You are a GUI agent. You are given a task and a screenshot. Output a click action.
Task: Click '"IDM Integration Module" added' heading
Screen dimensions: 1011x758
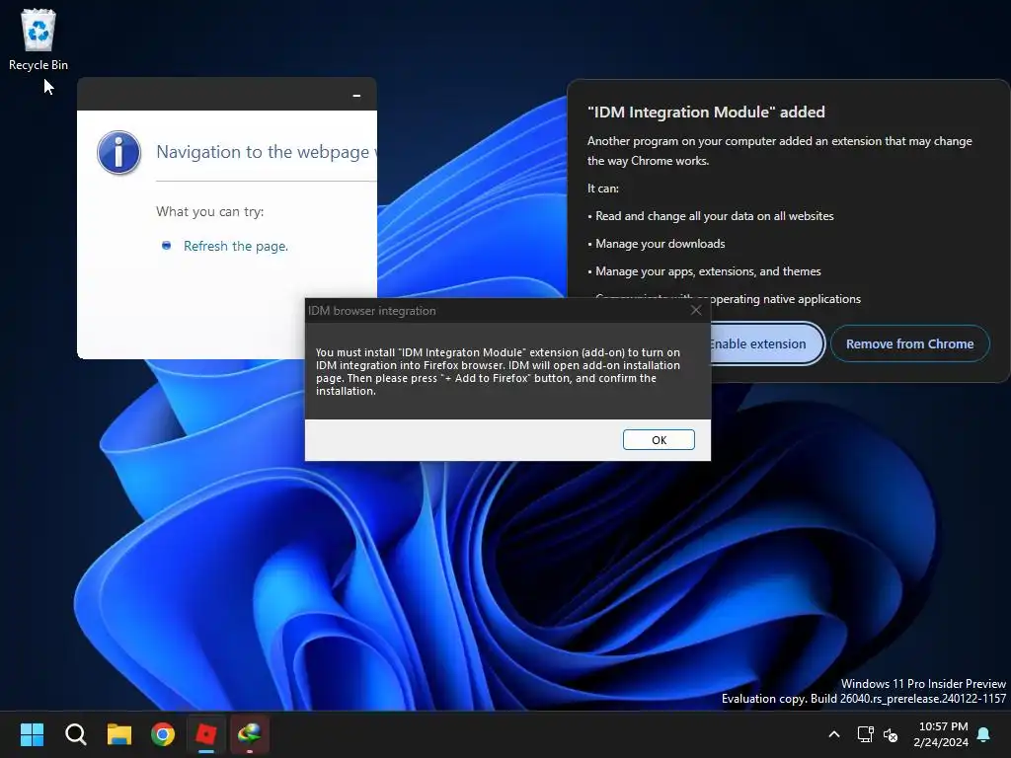[x=706, y=113]
